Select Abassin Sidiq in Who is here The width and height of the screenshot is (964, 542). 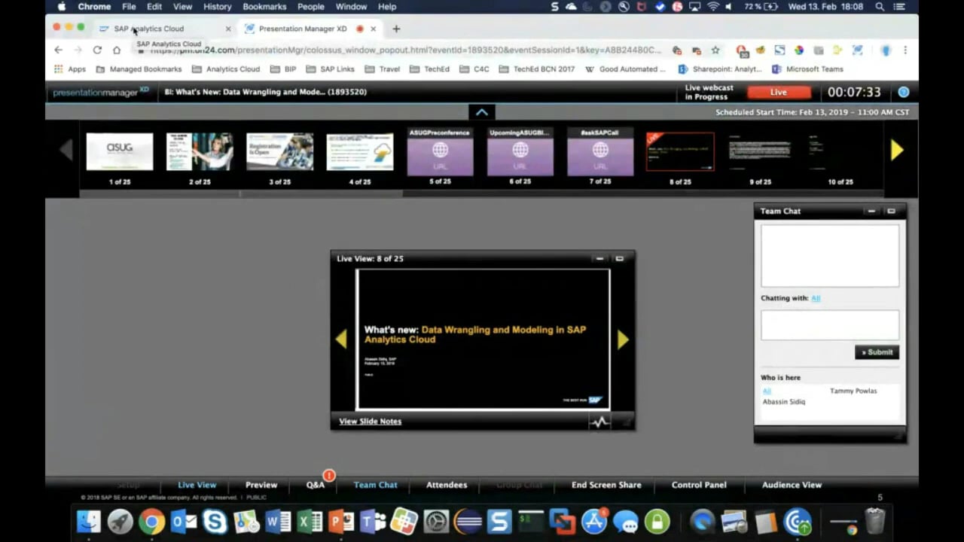tap(784, 402)
